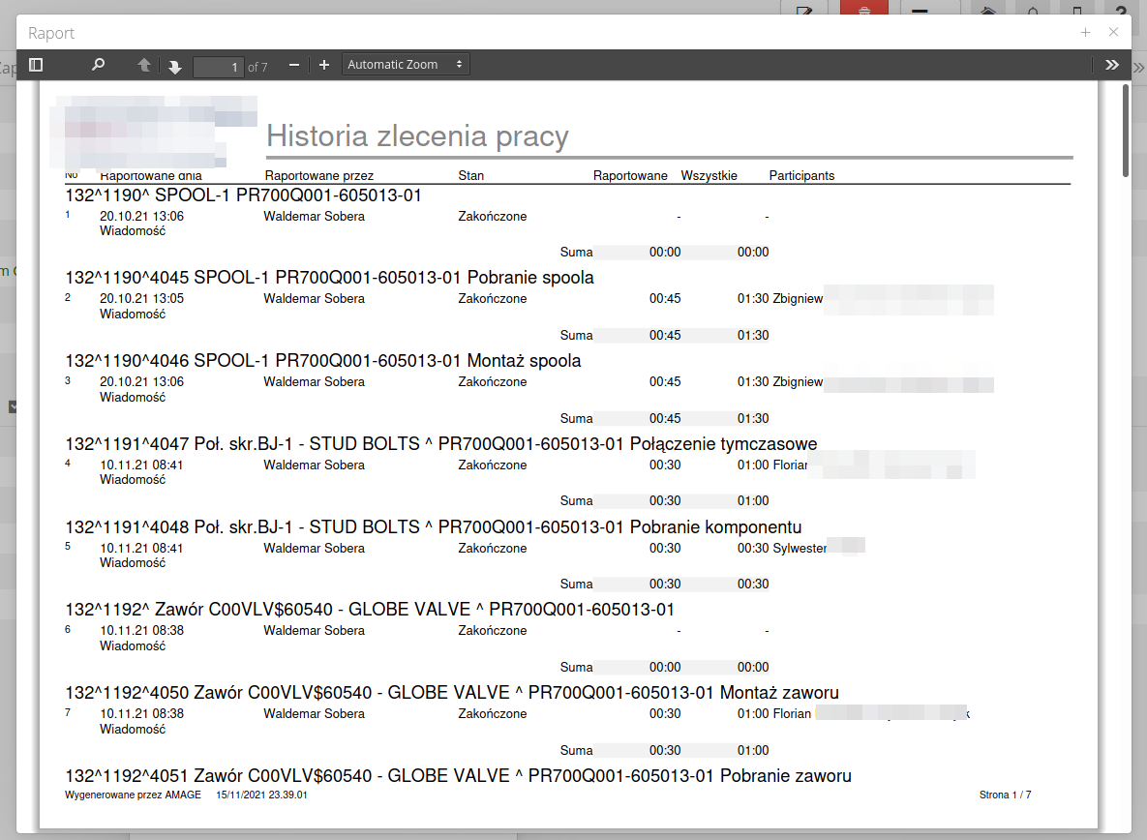
Task: Open the Automatic Zoom dropdown
Action: click(405, 63)
